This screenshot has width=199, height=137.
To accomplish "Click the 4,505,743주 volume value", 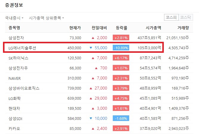I will 179,48.
